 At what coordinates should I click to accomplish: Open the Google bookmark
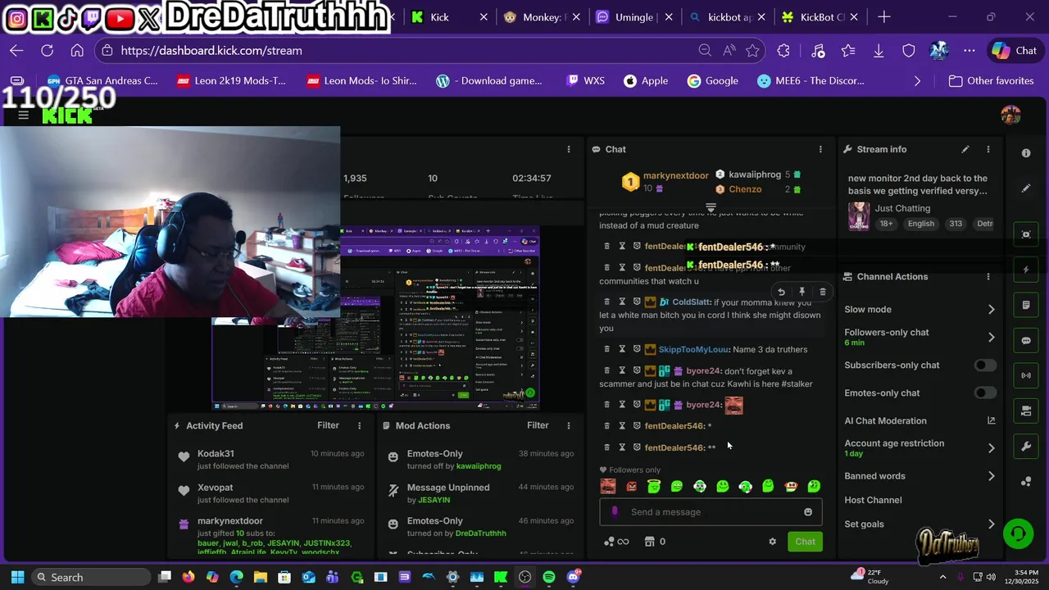point(712,81)
